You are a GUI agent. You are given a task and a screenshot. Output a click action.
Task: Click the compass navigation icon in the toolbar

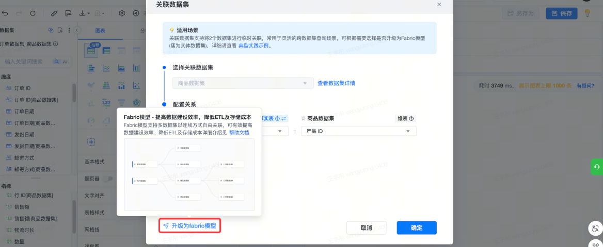pos(136,13)
